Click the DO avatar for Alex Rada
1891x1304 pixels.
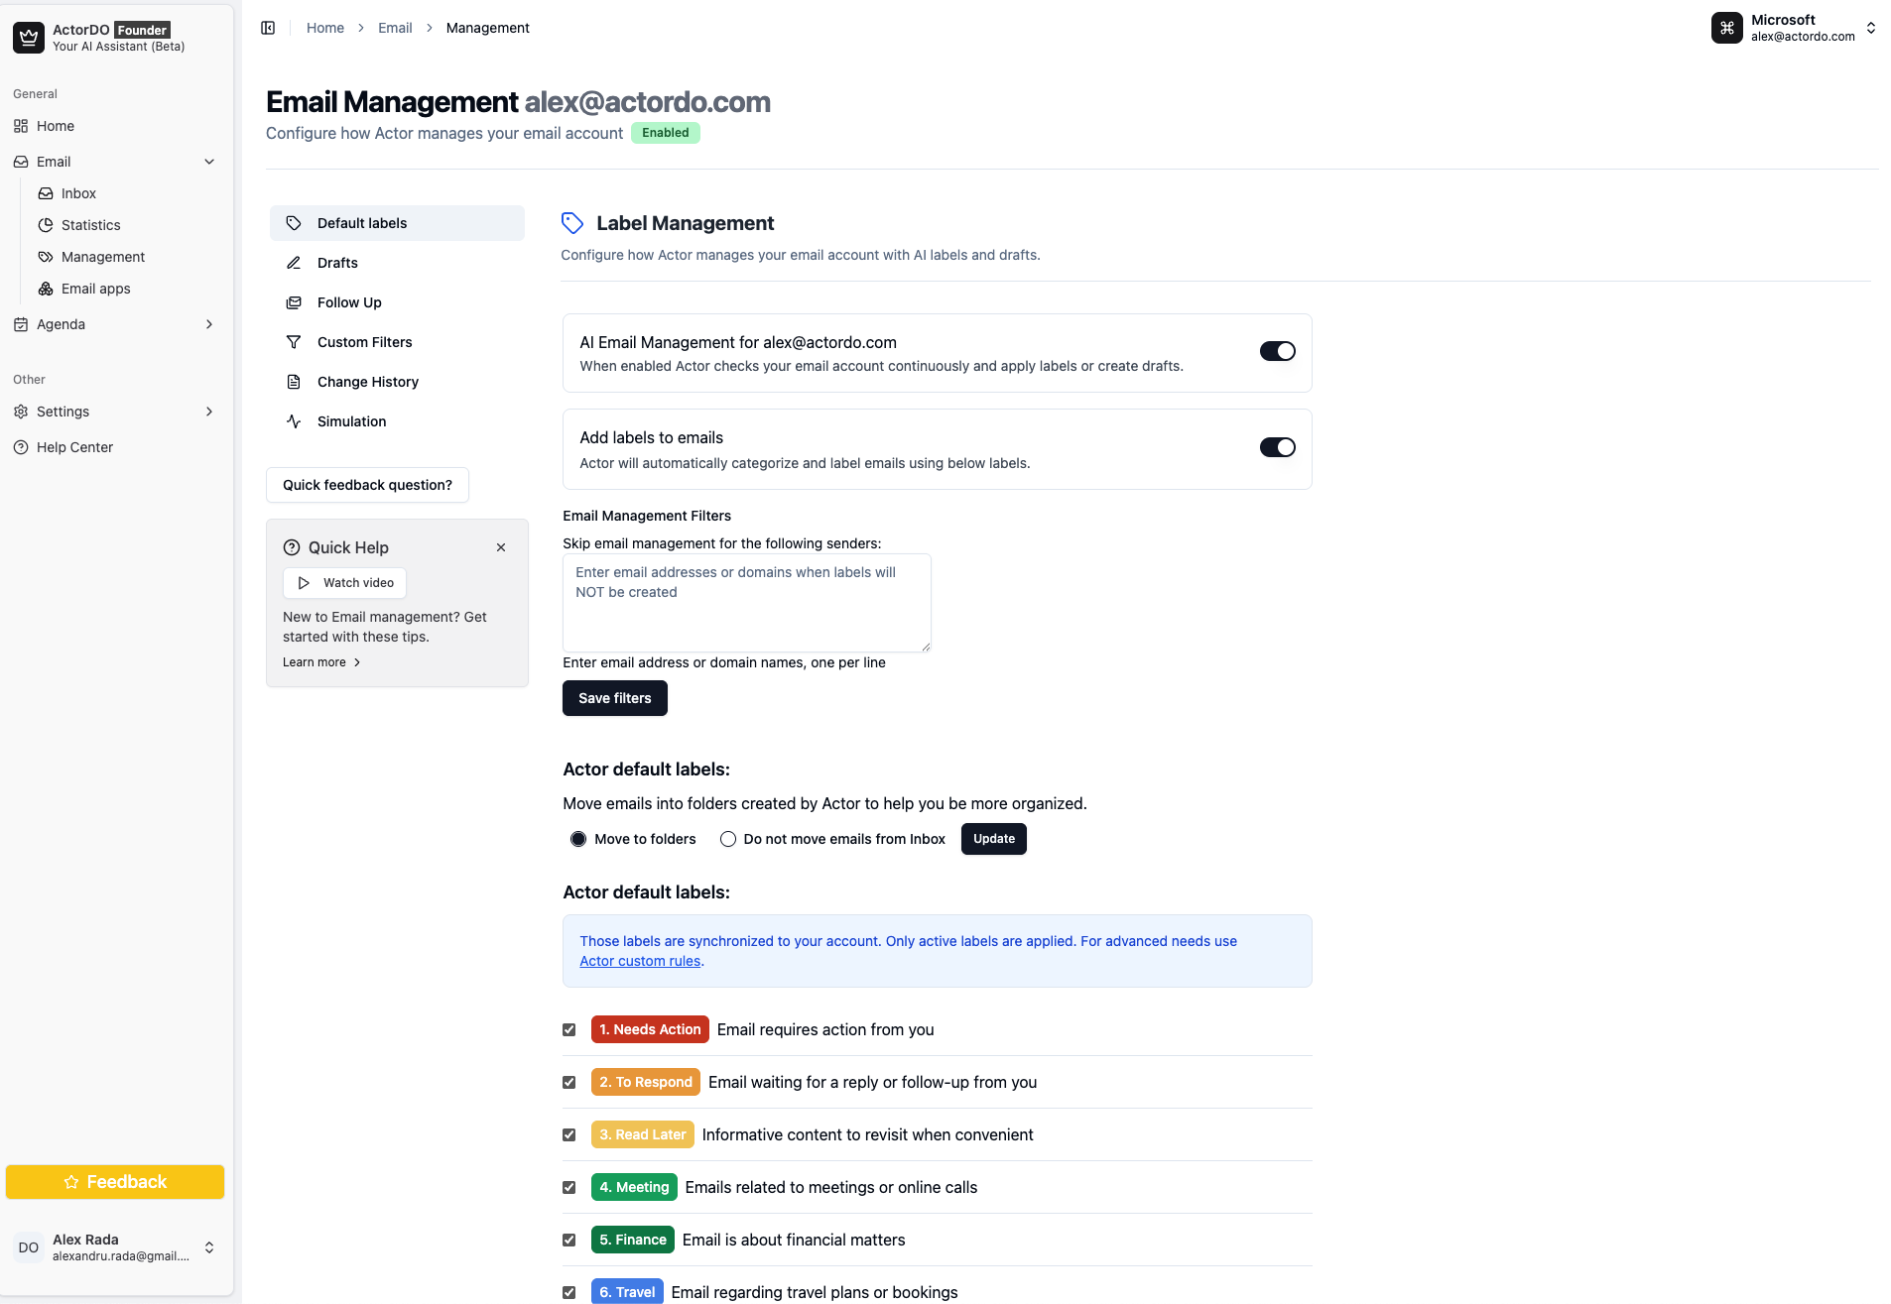(29, 1247)
